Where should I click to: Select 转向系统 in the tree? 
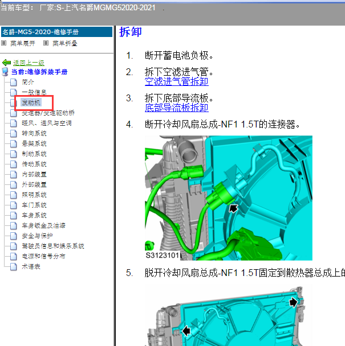click(34, 133)
